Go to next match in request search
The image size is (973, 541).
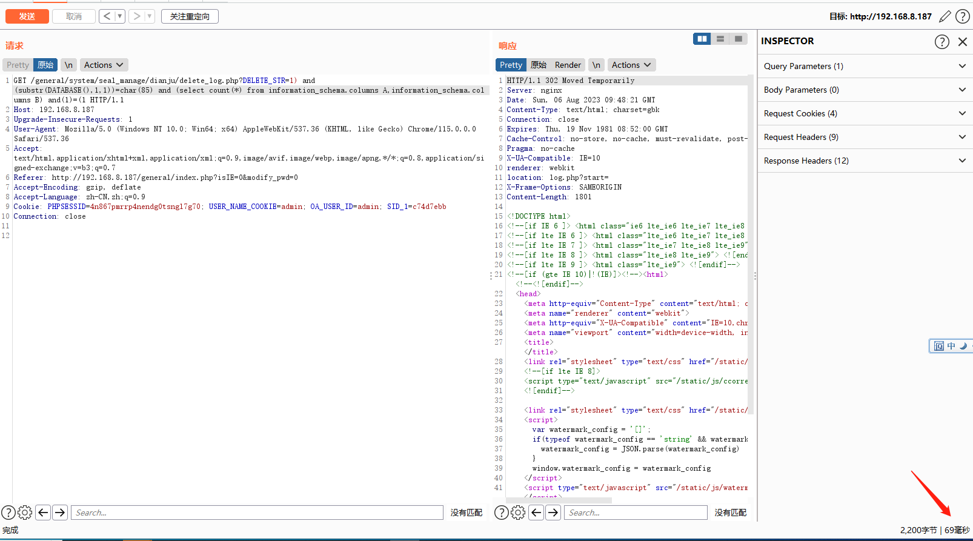coord(60,513)
